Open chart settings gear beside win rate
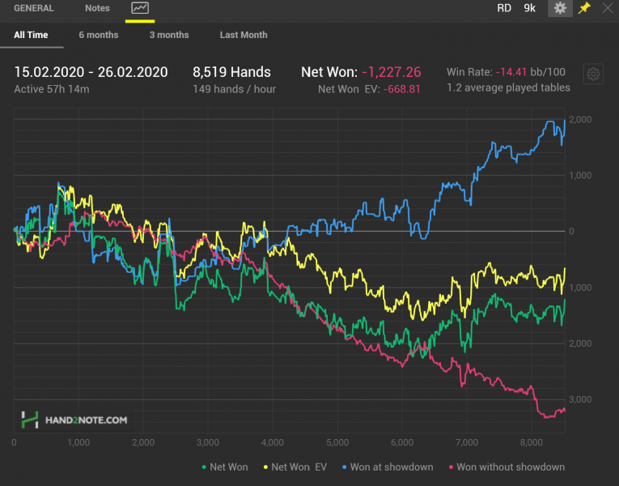 593,74
